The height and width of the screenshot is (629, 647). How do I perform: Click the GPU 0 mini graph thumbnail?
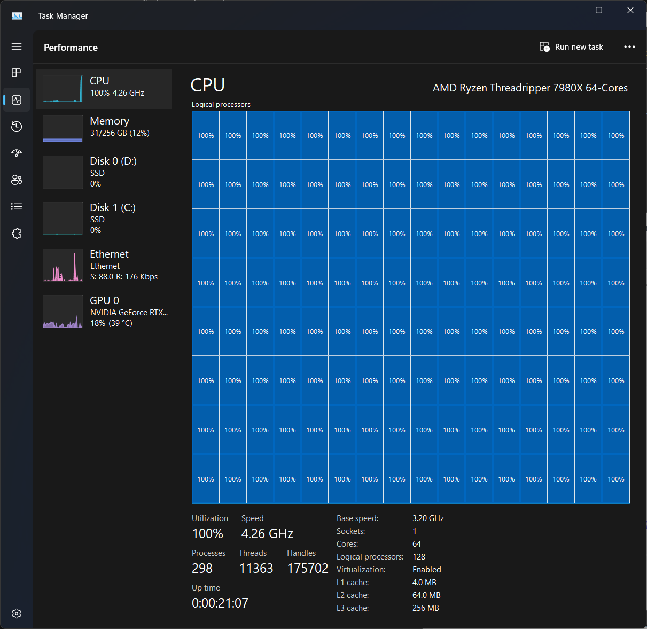tap(63, 312)
